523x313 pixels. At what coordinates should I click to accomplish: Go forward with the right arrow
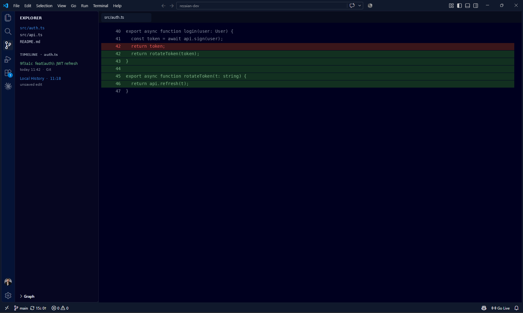(x=172, y=6)
